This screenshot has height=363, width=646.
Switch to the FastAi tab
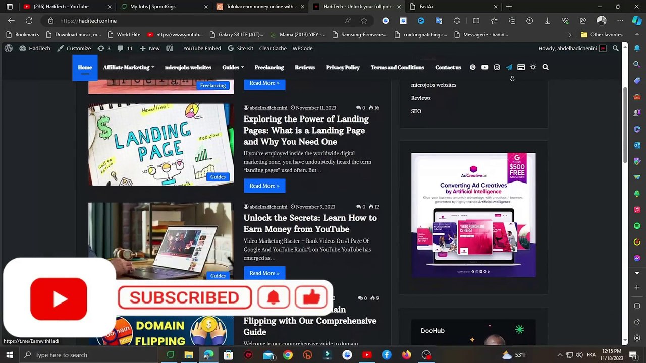454,7
